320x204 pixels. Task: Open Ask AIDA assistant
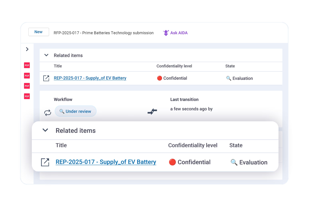tap(175, 33)
